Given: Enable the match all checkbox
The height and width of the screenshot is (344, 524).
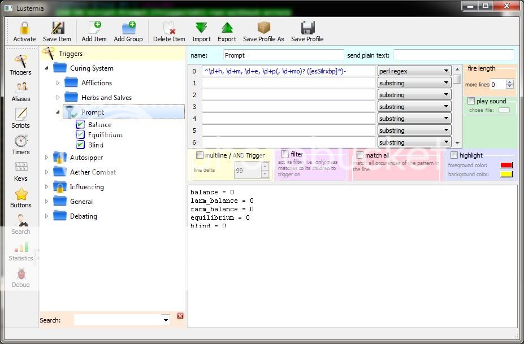Looking at the screenshot, I should point(360,155).
